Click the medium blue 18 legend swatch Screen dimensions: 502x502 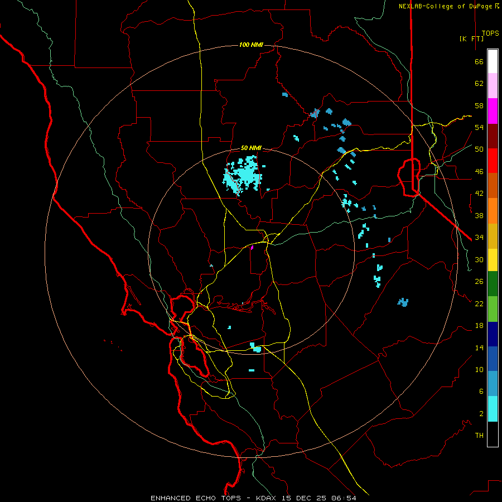click(493, 359)
